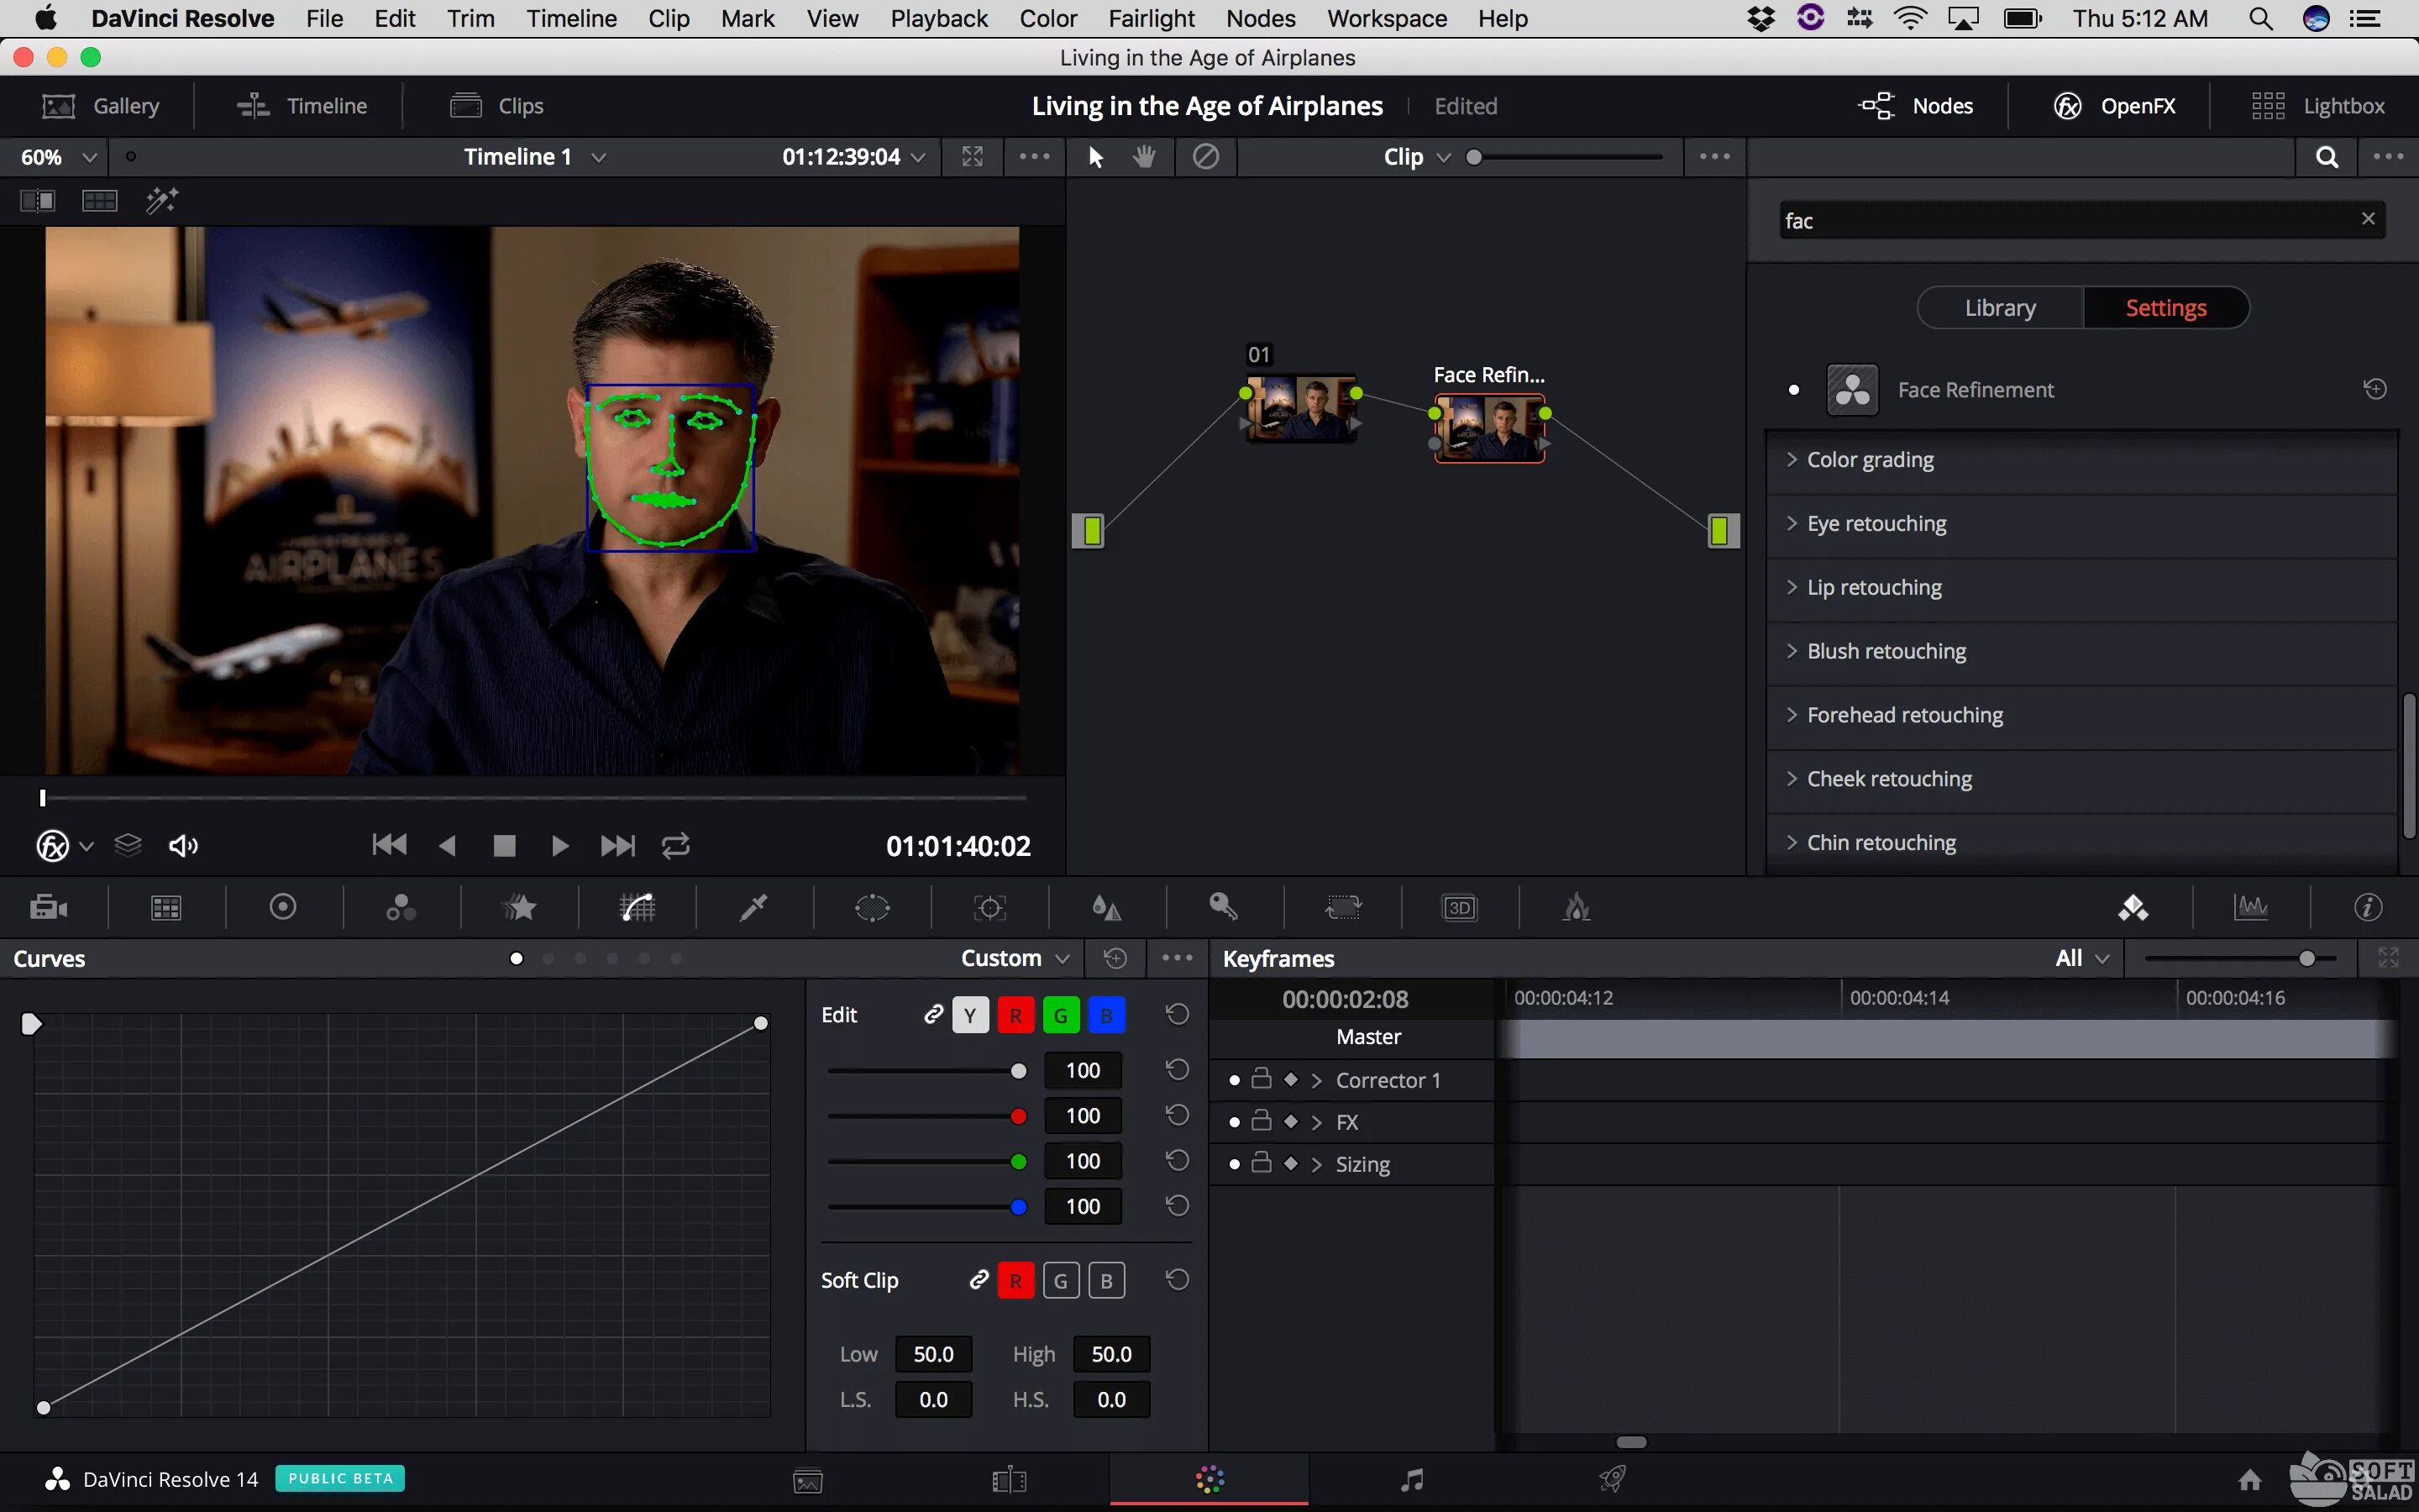The width and height of the screenshot is (2419, 1512).
Task: Open the Scopes panel icon
Action: (2250, 907)
